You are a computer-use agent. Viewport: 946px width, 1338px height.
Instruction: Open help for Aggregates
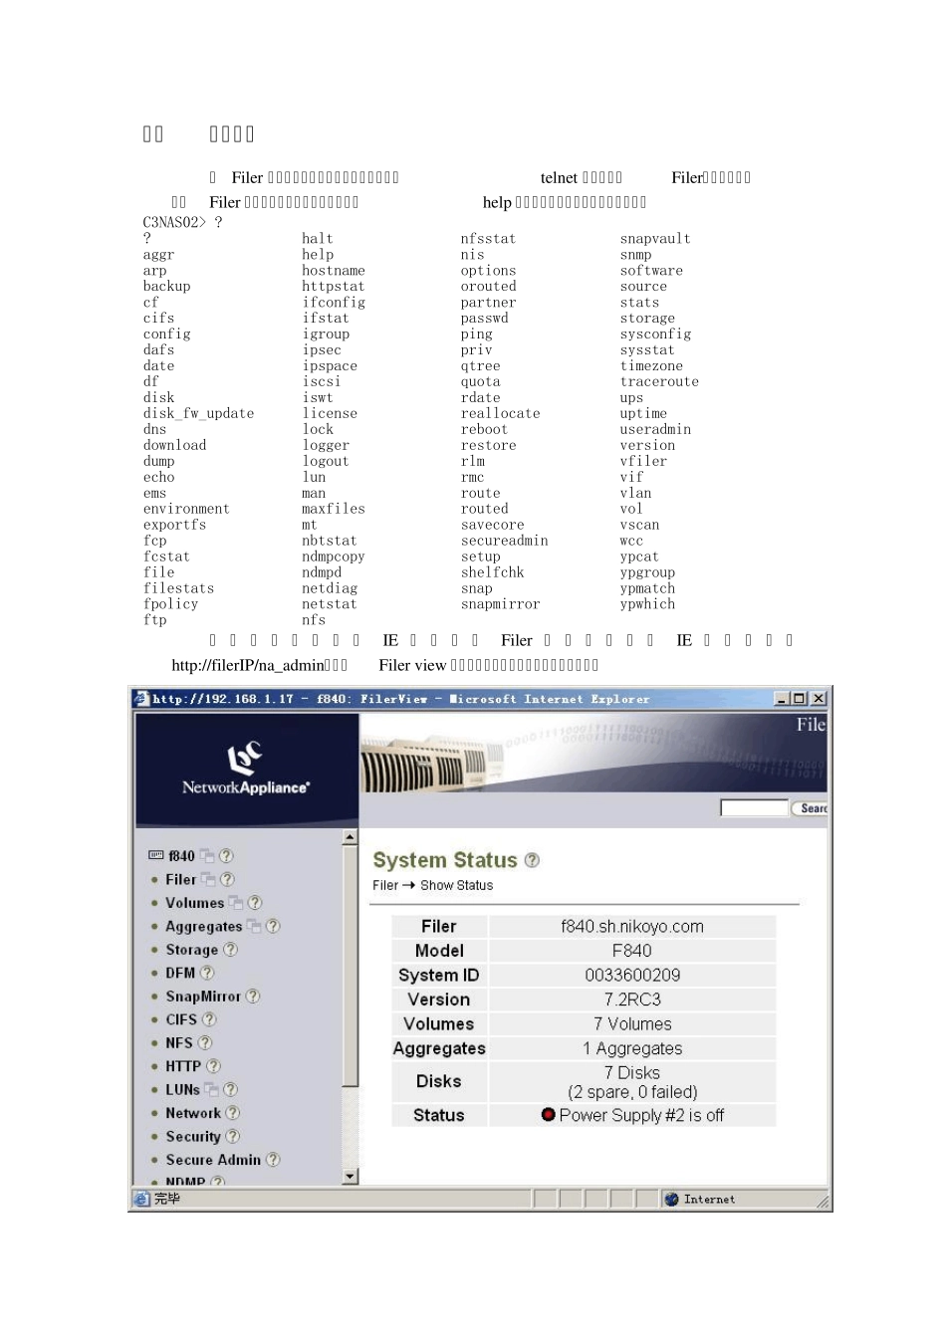pyautogui.click(x=273, y=926)
